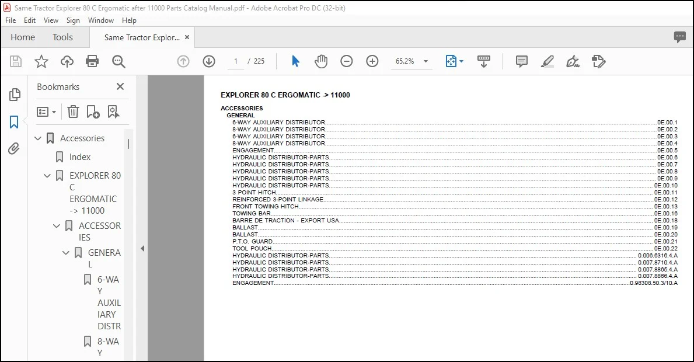Go to previous page with up arrow
The width and height of the screenshot is (694, 362).
[x=183, y=61]
